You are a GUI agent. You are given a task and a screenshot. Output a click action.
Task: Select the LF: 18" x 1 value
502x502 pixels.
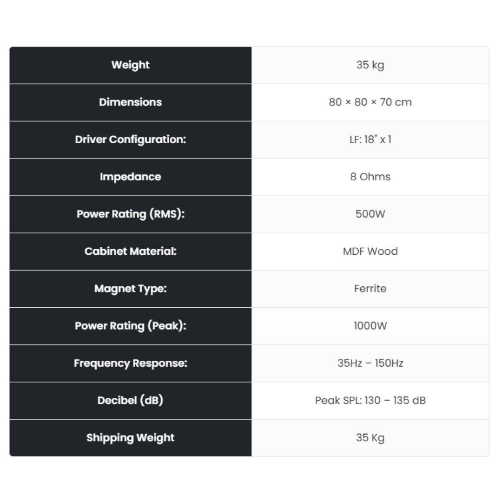point(370,139)
